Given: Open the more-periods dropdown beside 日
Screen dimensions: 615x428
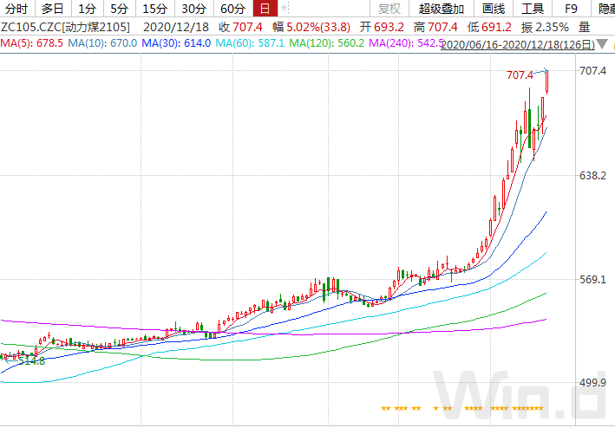Looking at the screenshot, I should pyautogui.click(x=285, y=8).
